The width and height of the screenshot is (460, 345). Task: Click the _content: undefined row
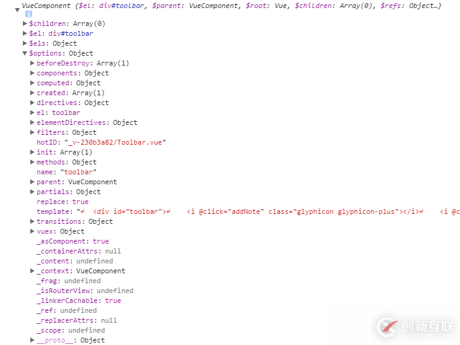coord(75,261)
